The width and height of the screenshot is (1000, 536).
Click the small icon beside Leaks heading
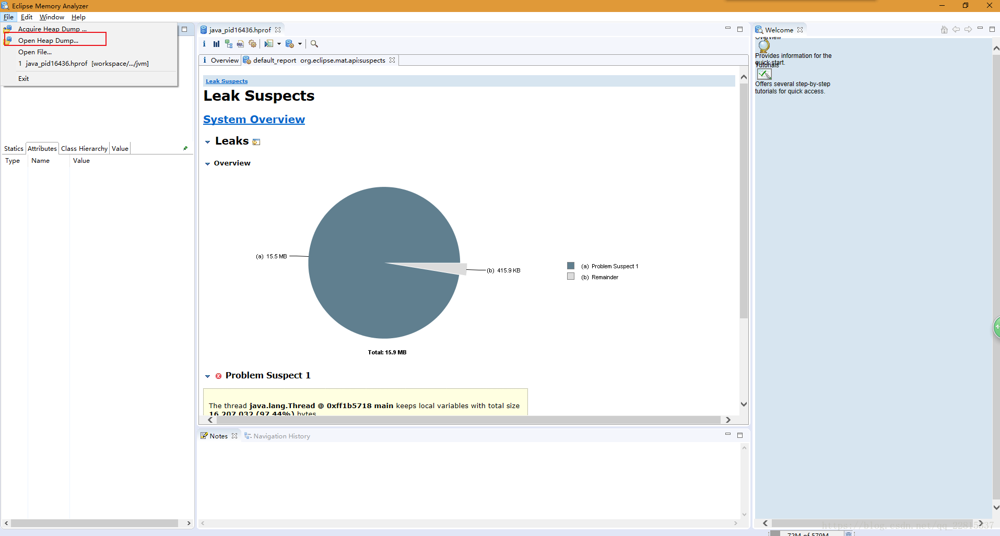tap(256, 142)
